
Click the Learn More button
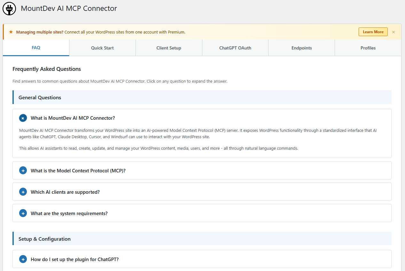coord(373,32)
